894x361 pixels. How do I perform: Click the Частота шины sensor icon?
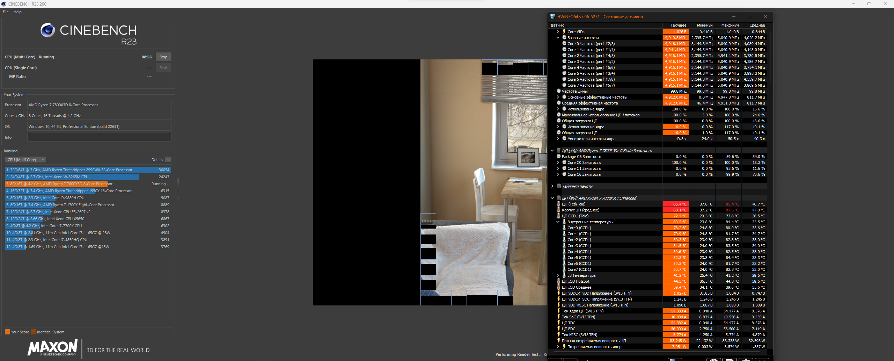click(559, 91)
